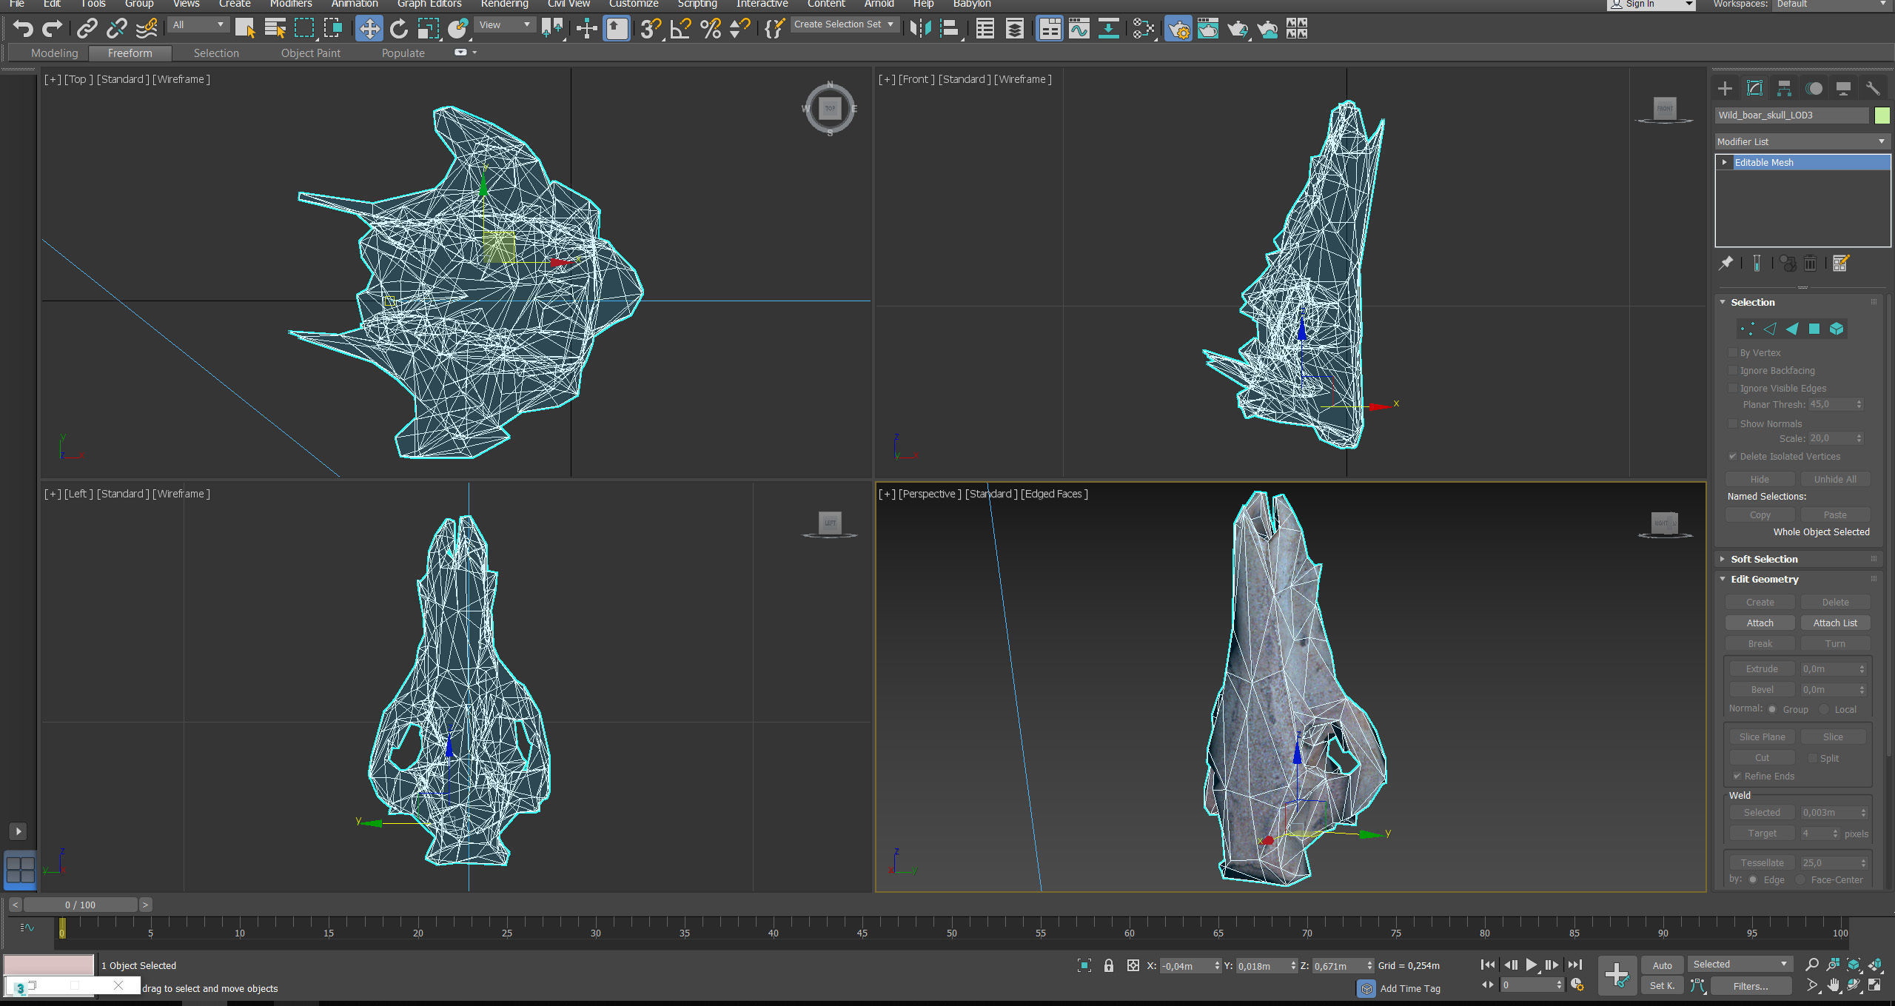Screen dimensions: 1895x1006
Task: Enable Ignore Backfacing checkbox
Action: pyautogui.click(x=1732, y=370)
